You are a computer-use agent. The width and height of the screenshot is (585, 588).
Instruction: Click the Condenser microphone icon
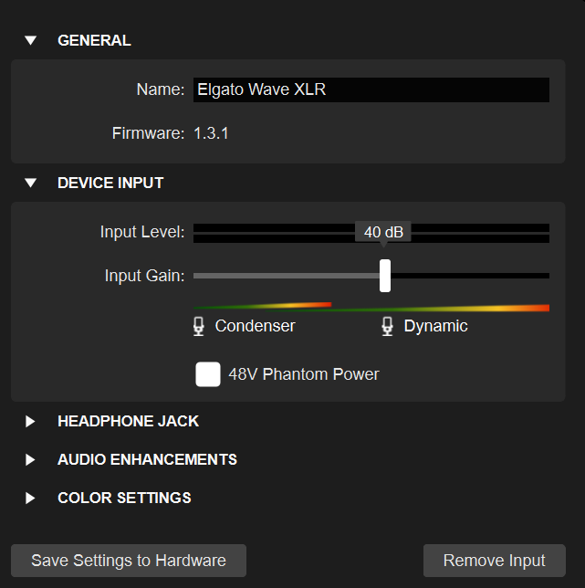point(199,326)
